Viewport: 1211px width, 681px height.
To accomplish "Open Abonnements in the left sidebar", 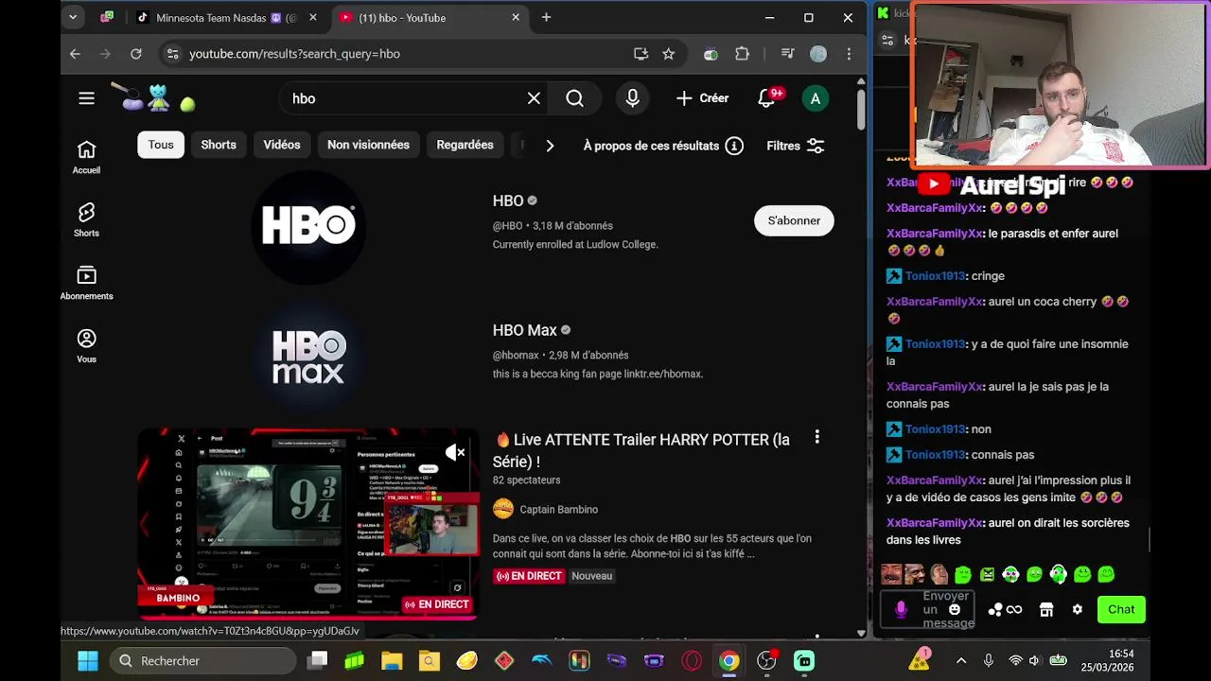I will [x=86, y=283].
